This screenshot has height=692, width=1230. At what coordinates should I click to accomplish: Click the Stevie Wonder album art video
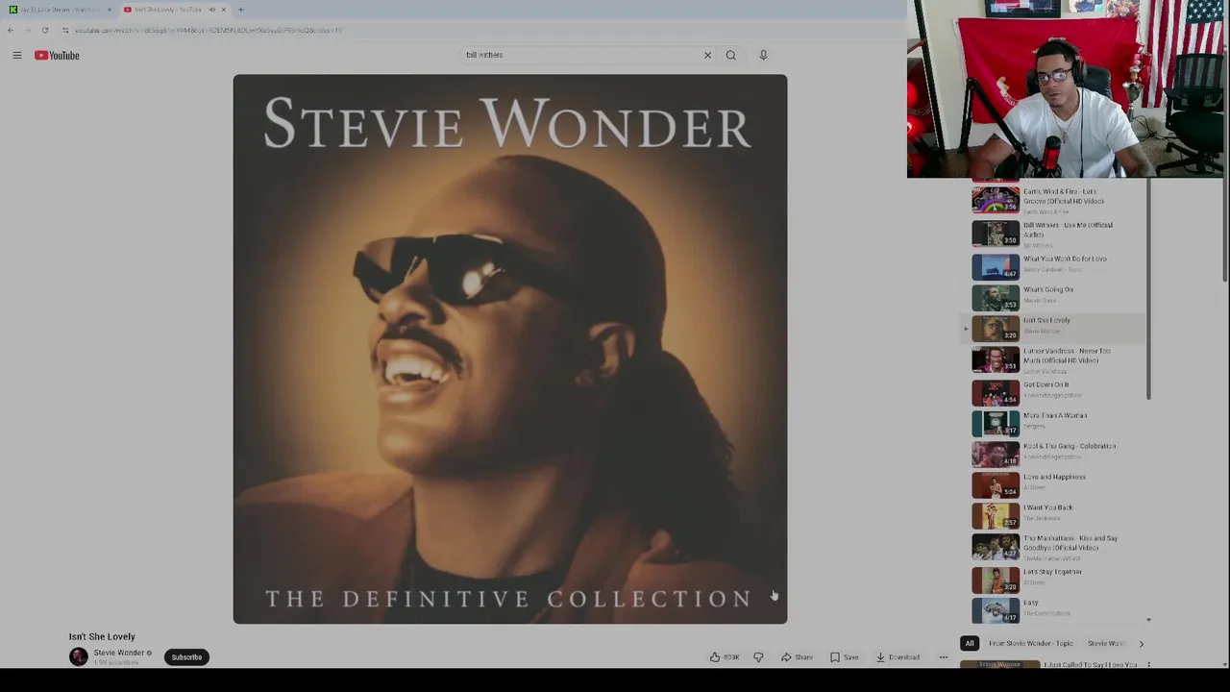[510, 349]
